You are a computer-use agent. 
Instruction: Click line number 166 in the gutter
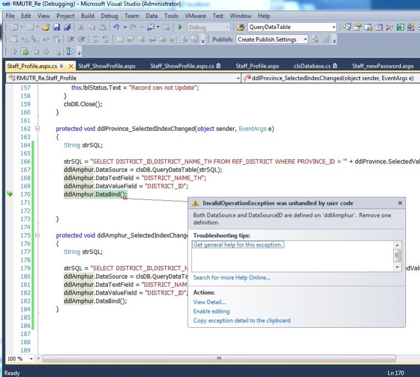click(26, 162)
